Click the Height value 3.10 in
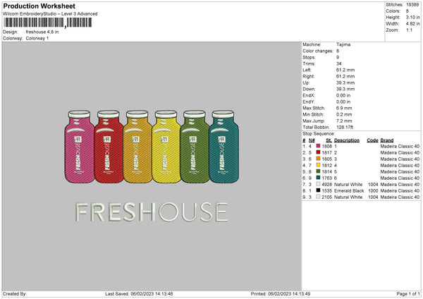Screen dimensions: 423x299 click(x=412, y=17)
